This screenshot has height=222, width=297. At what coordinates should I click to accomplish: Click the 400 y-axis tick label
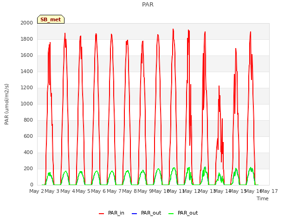[28, 152]
